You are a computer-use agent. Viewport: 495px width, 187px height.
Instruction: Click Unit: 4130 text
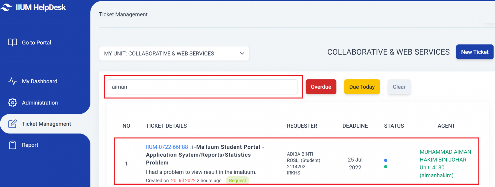pos(432,168)
